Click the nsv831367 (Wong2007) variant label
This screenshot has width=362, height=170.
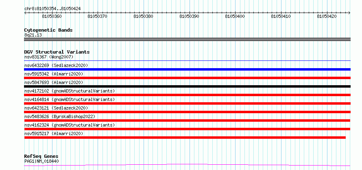(x=49, y=57)
